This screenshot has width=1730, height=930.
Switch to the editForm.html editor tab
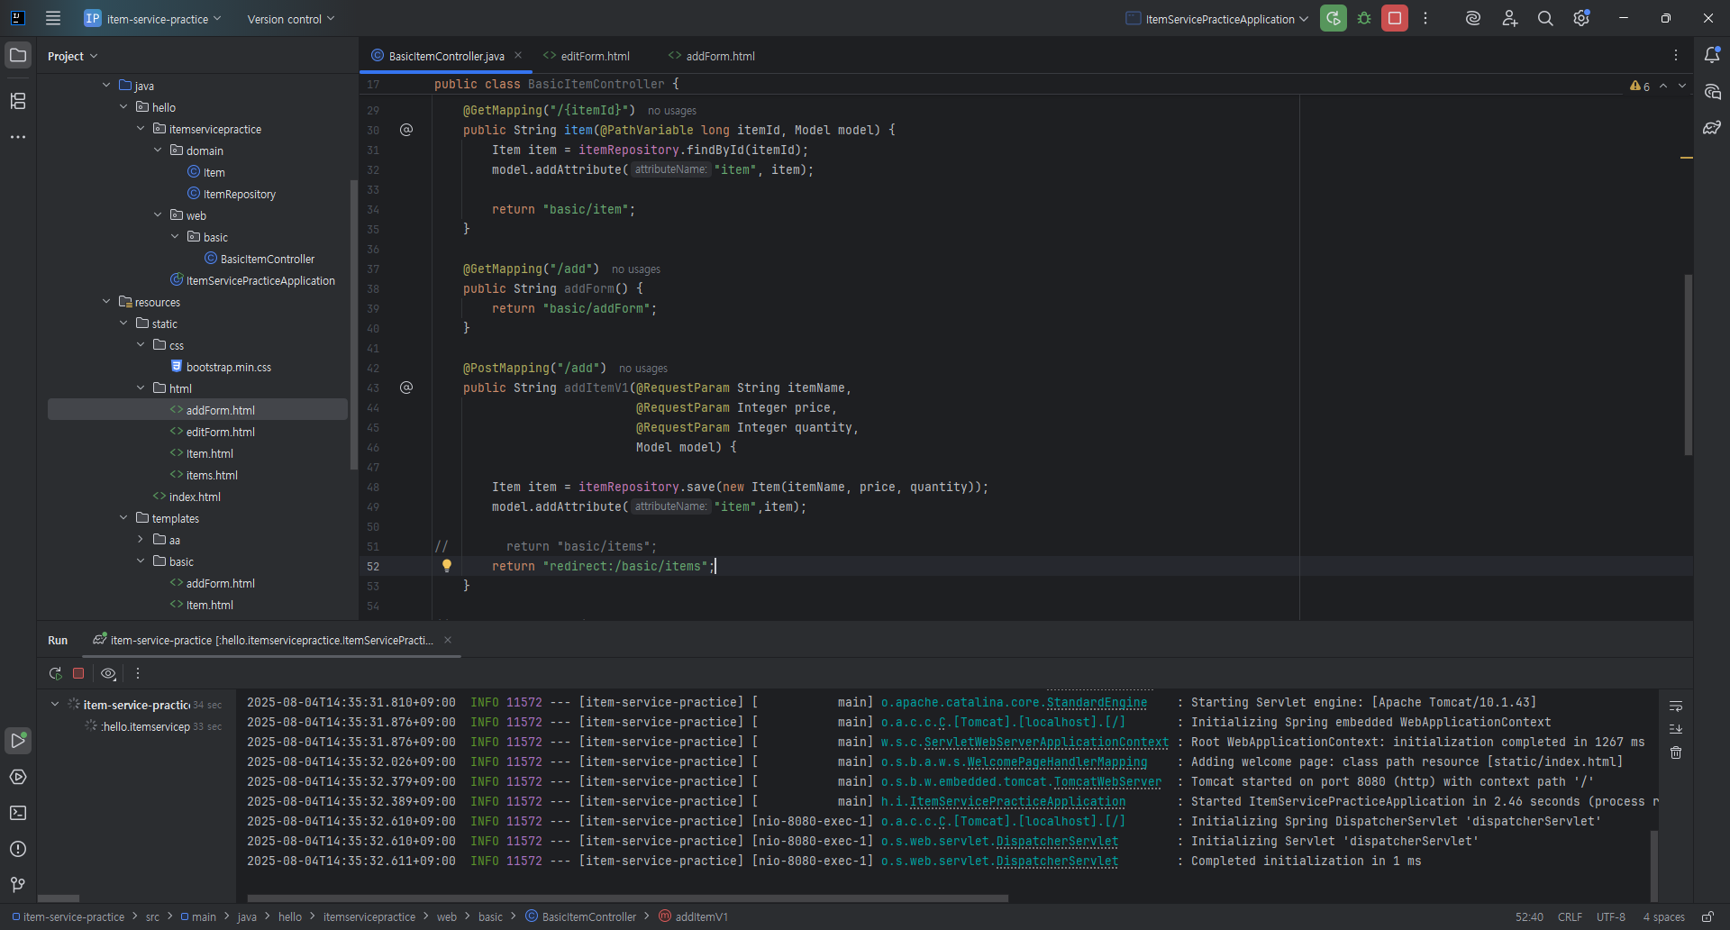tap(594, 56)
